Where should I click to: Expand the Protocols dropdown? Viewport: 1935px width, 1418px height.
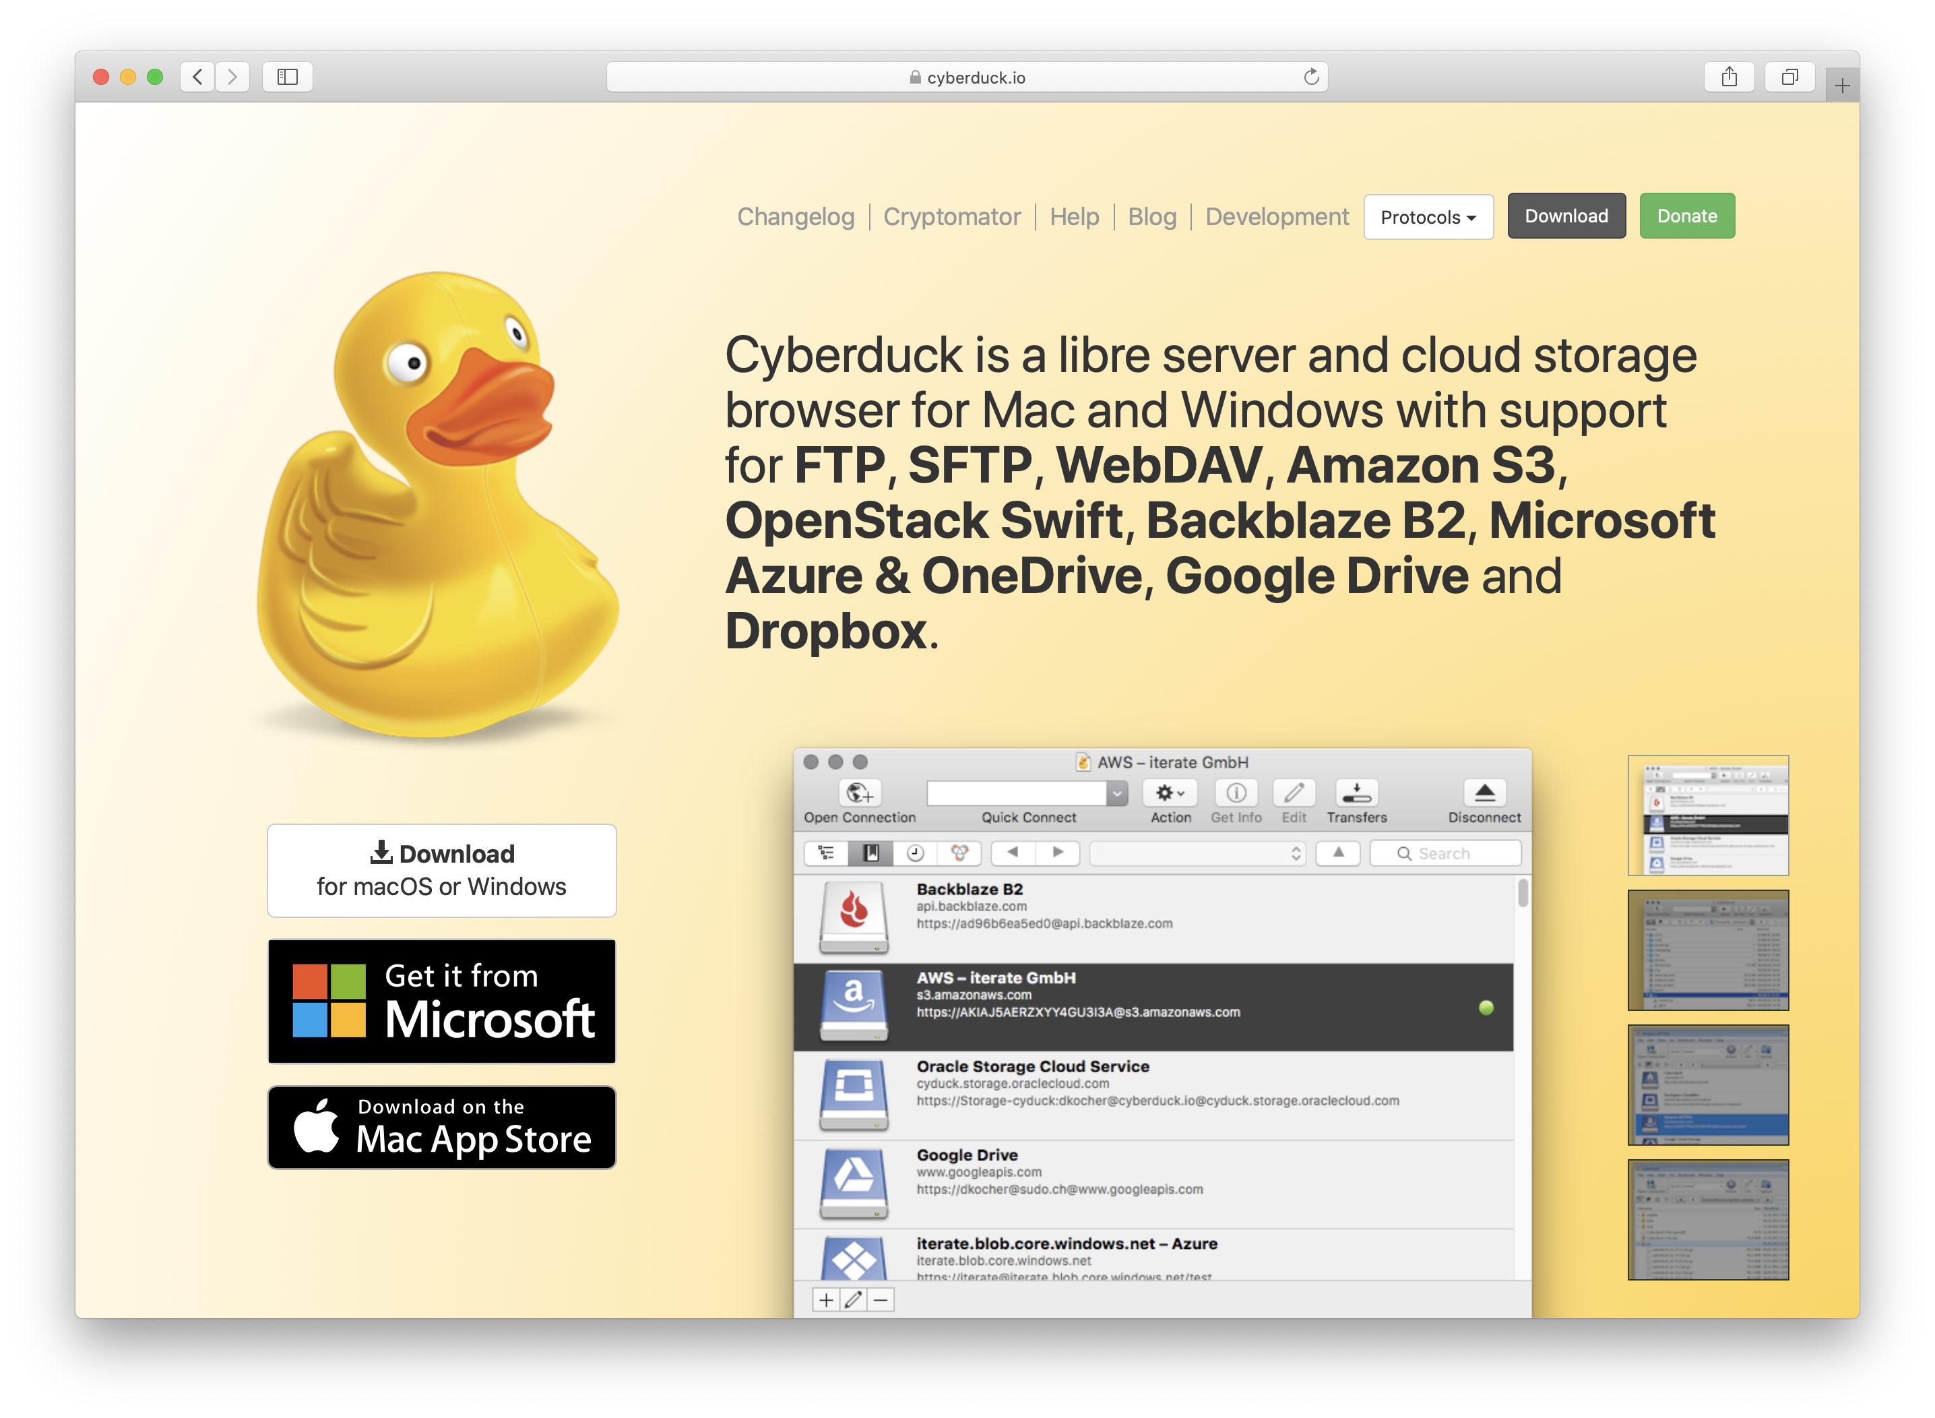1428,216
